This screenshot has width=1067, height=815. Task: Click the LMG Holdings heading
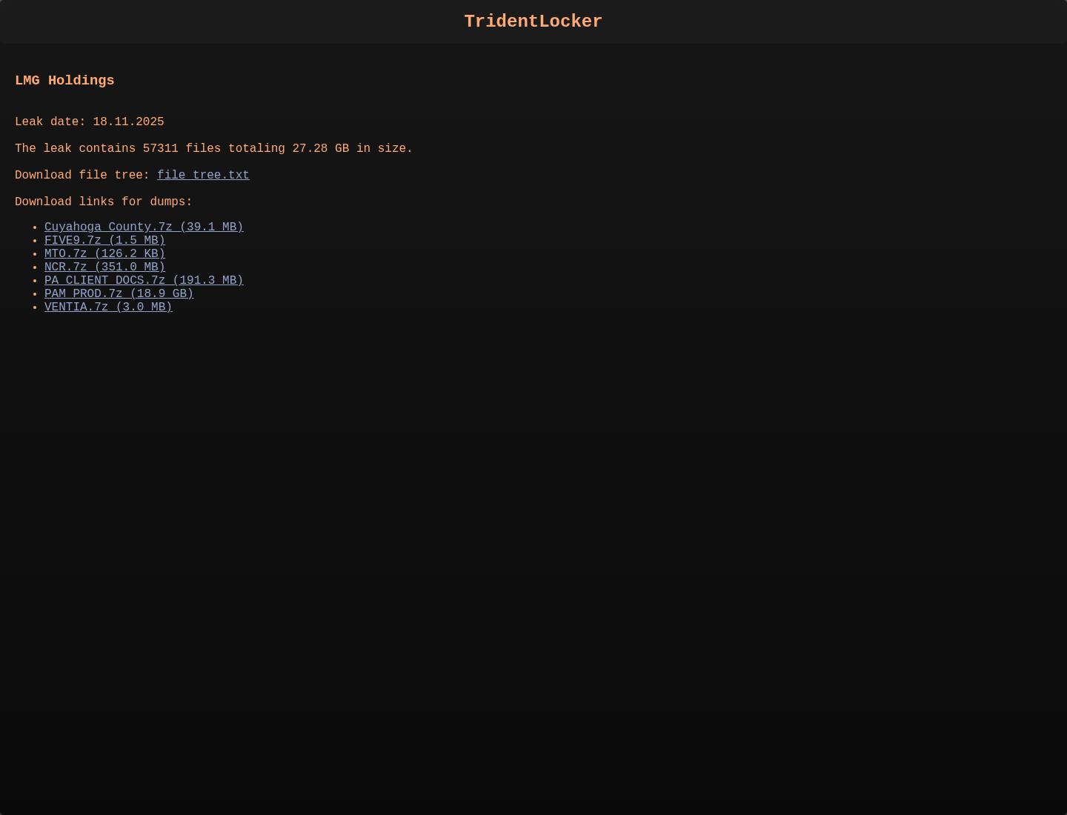pos(64,81)
